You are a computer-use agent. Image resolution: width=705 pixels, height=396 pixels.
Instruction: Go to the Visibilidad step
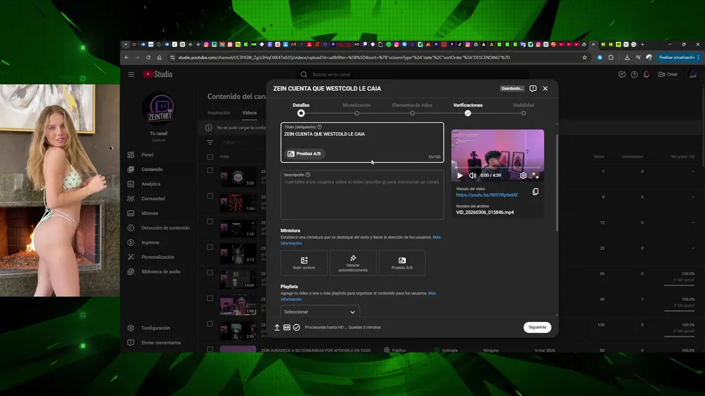pos(523,109)
